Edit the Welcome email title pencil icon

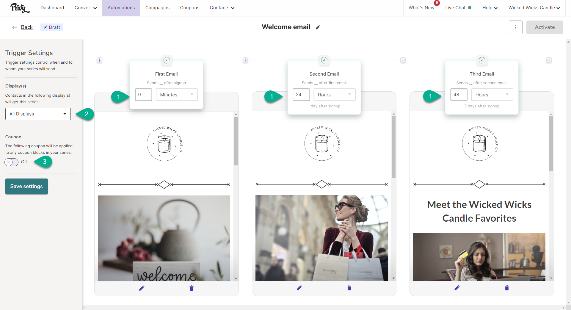click(318, 27)
